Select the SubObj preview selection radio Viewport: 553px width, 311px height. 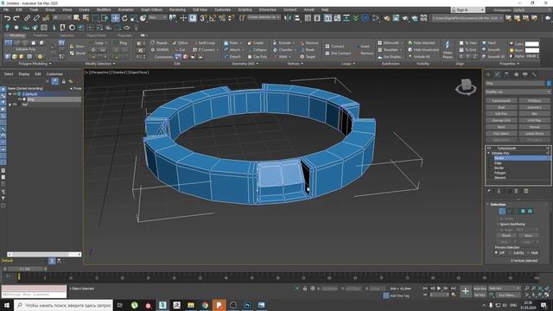510,252
